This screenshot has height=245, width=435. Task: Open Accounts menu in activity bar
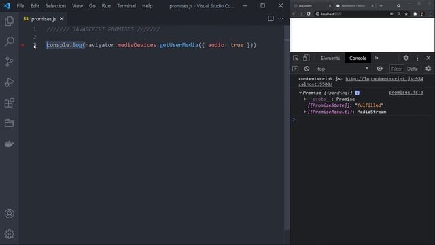tap(9, 214)
